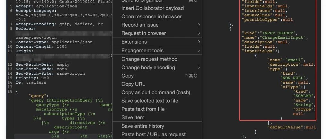
Task: Expand arrow beside Record an issue
Action: pyautogui.click(x=199, y=25)
